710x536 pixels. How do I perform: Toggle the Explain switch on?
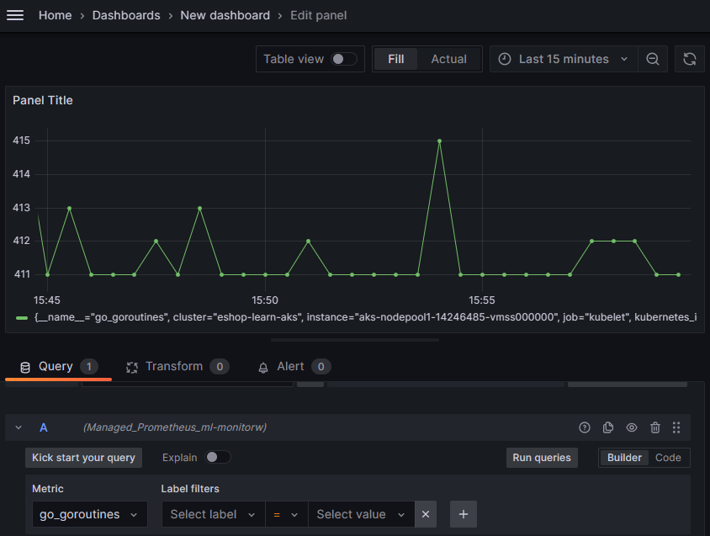(217, 457)
